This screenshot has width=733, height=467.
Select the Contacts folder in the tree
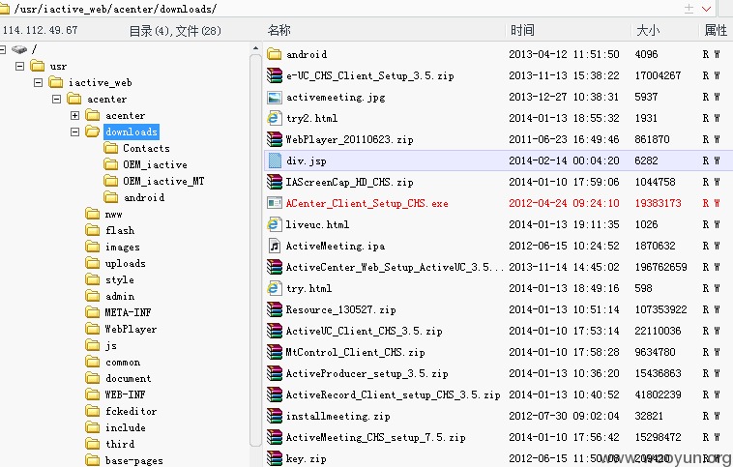click(x=146, y=148)
